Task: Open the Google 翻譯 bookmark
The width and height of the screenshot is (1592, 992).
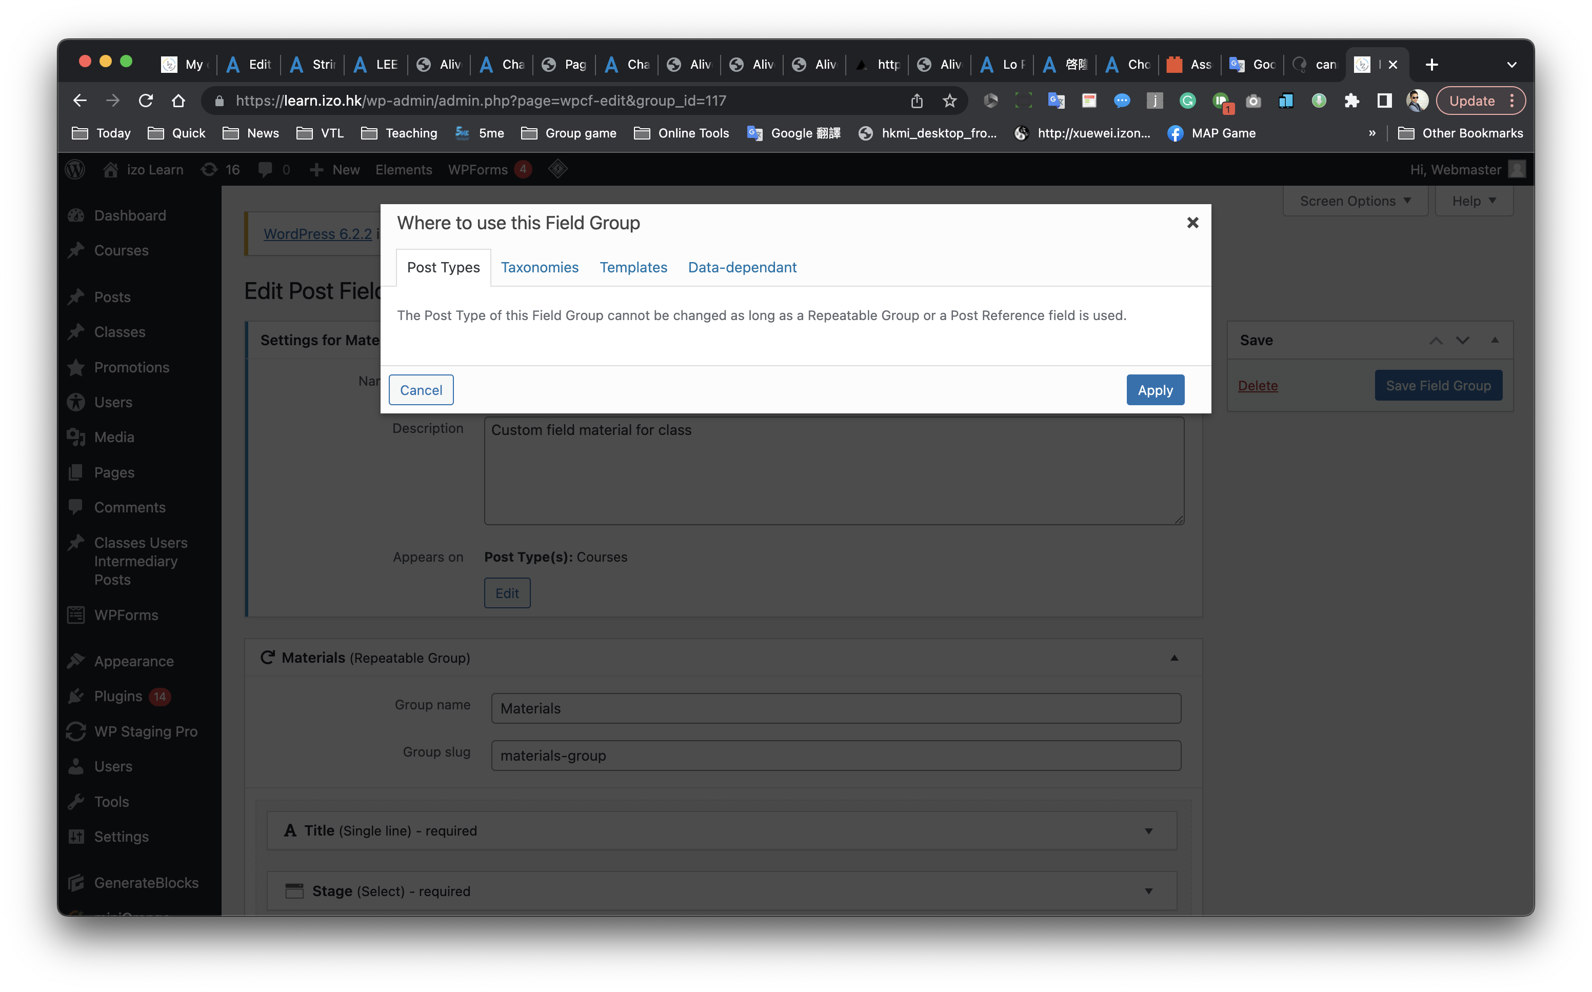Action: tap(794, 133)
